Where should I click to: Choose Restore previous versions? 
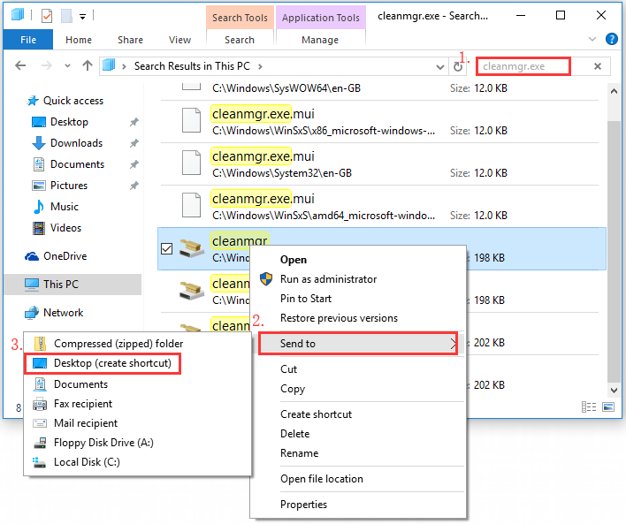(339, 318)
